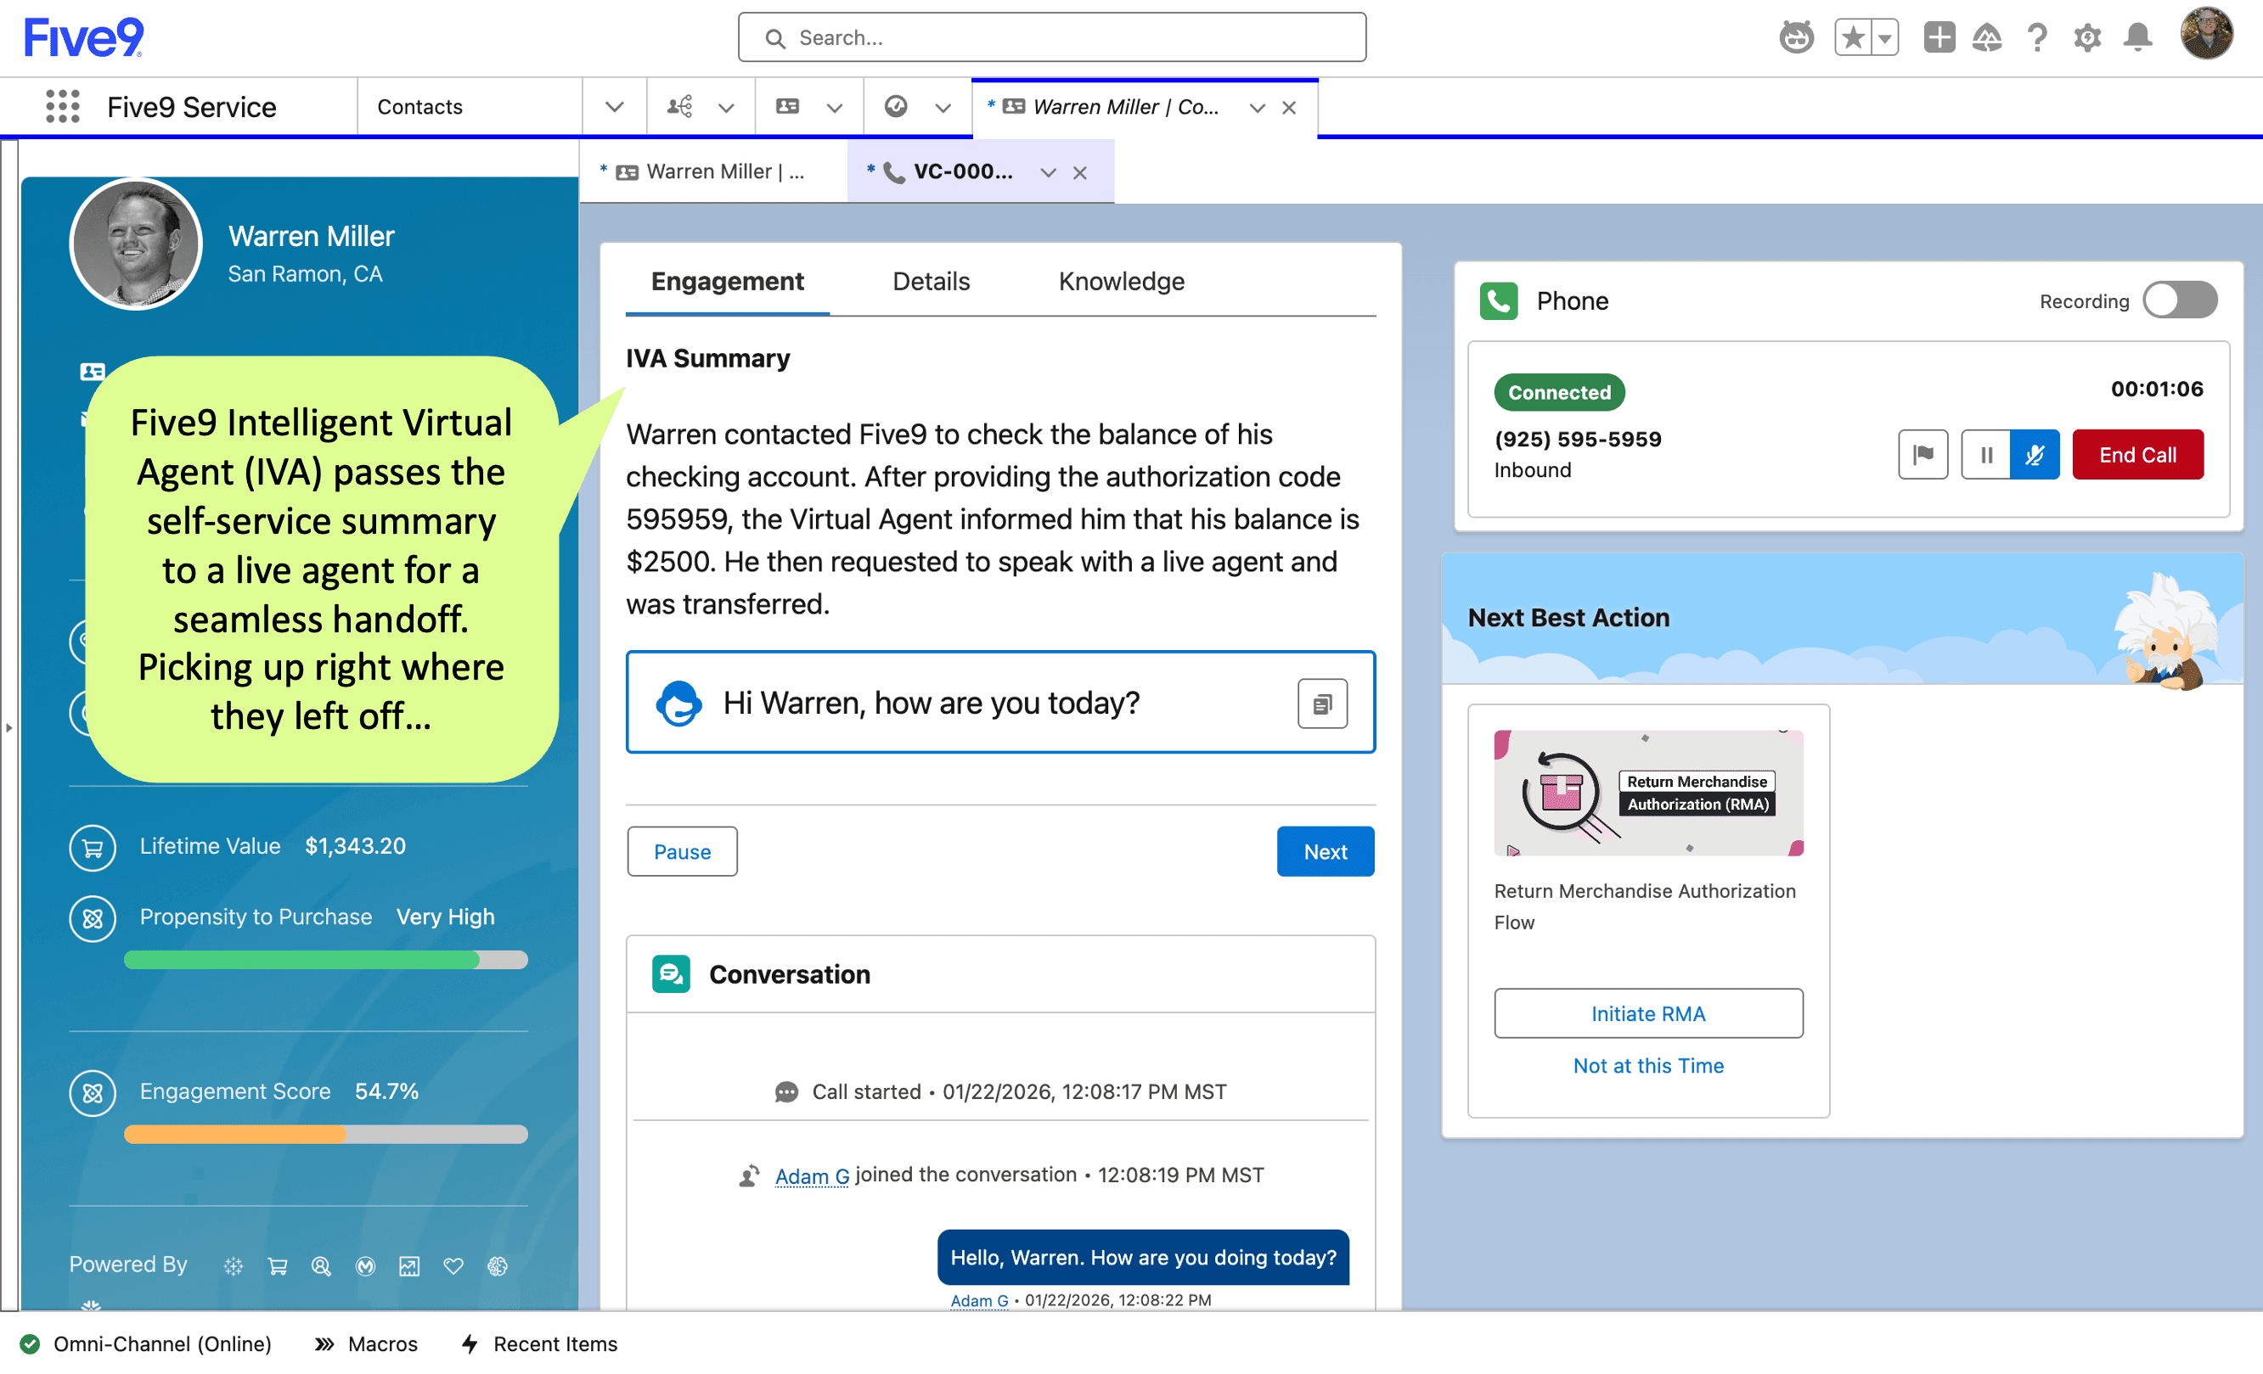
Task: Click Initiate RMA
Action: 1647,1012
